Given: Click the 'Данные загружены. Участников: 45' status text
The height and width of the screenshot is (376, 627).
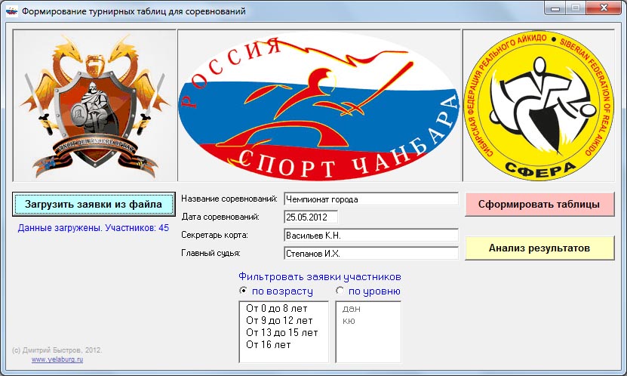Looking at the screenshot, I should (93, 228).
